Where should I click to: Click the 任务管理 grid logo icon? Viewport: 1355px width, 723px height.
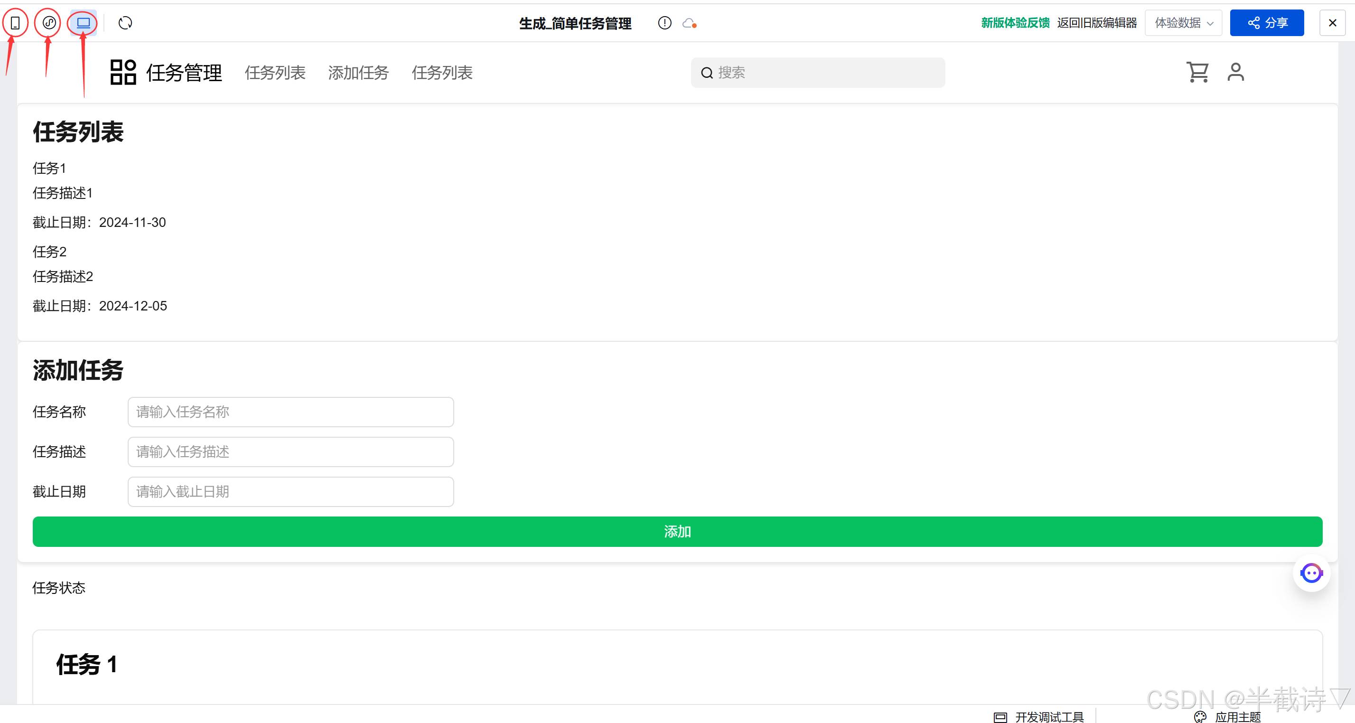123,72
